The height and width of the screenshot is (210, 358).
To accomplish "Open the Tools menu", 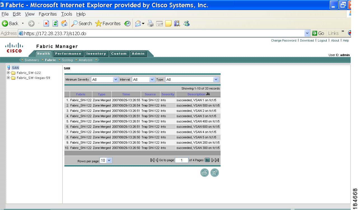I will tap(67, 14).
